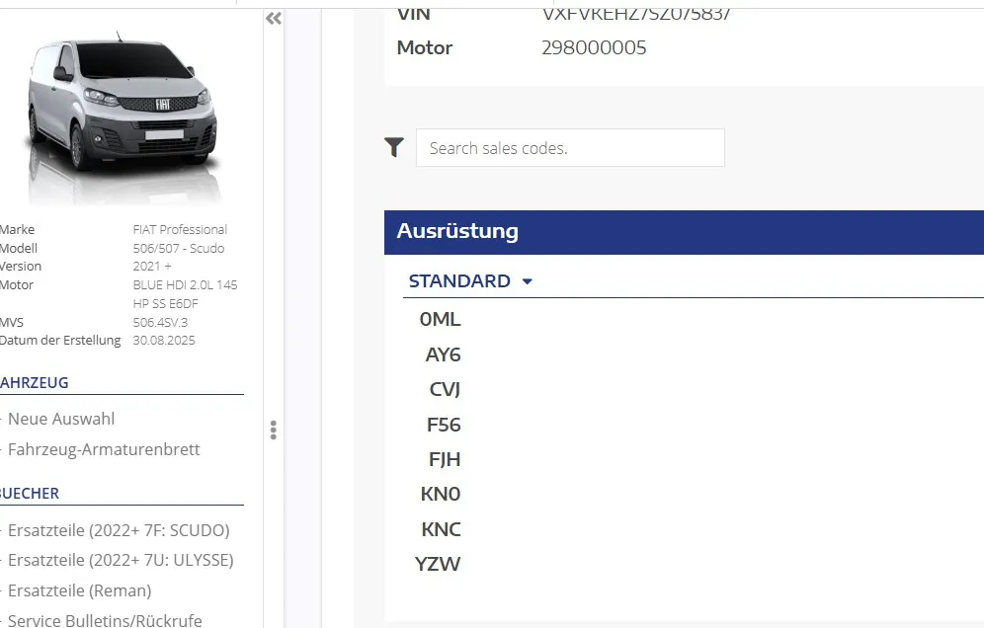The image size is (984, 628).
Task: Select sales code KN0
Action: pos(441,494)
